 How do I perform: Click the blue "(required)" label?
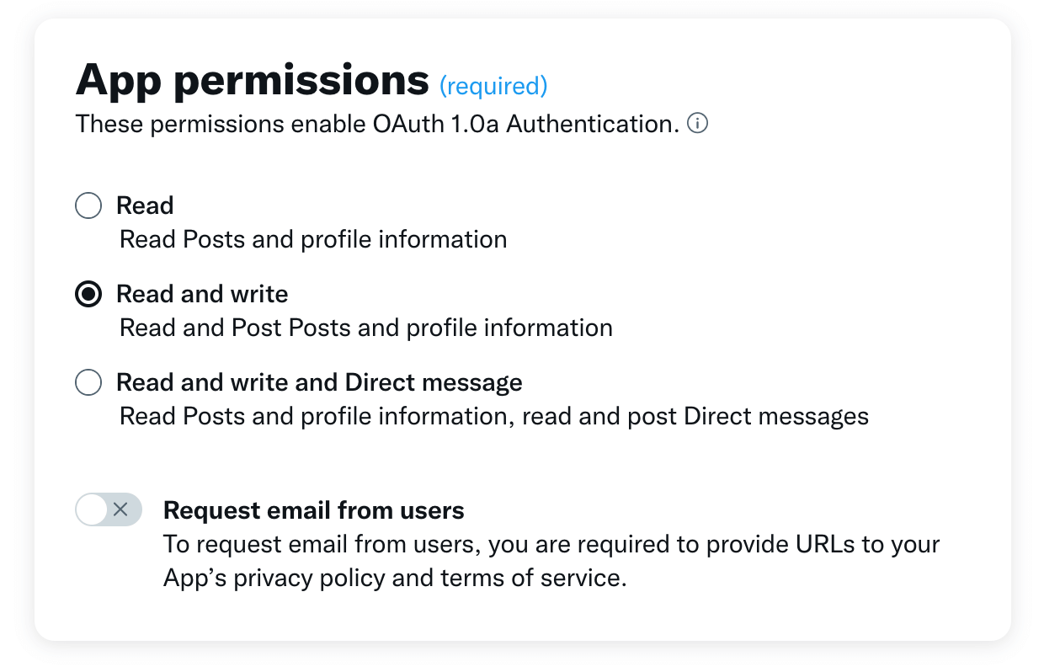pyautogui.click(x=493, y=85)
